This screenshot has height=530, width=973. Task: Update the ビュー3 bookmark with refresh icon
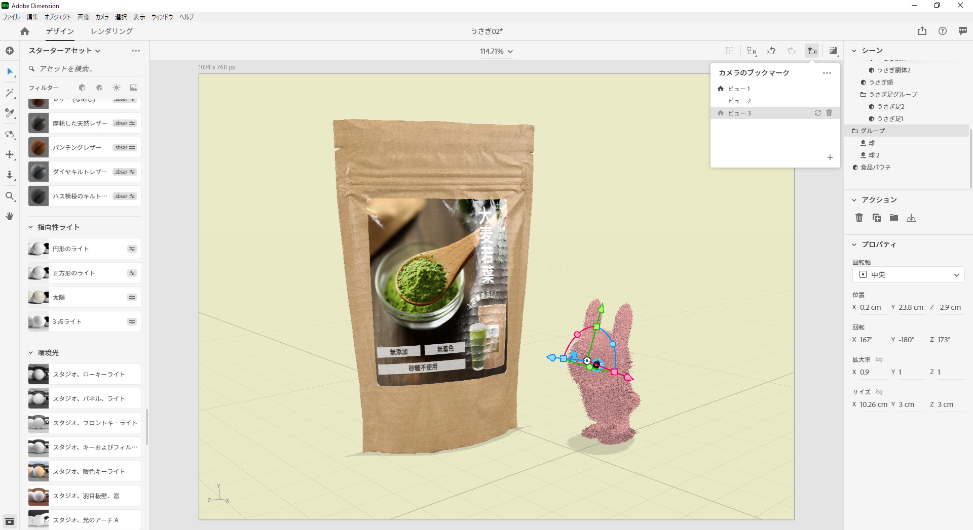tap(817, 113)
